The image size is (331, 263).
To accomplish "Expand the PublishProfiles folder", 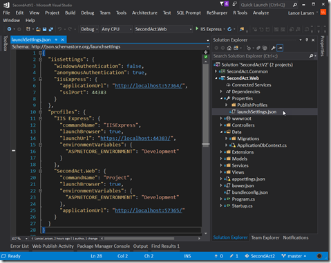I will [227, 105].
